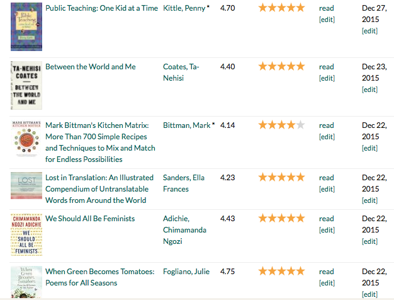The width and height of the screenshot is (394, 300).
Task: Open the Between the World and Me title link
Action: pyautogui.click(x=90, y=66)
